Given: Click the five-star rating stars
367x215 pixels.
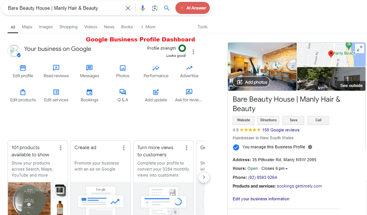Looking at the screenshot, I should tap(250, 130).
